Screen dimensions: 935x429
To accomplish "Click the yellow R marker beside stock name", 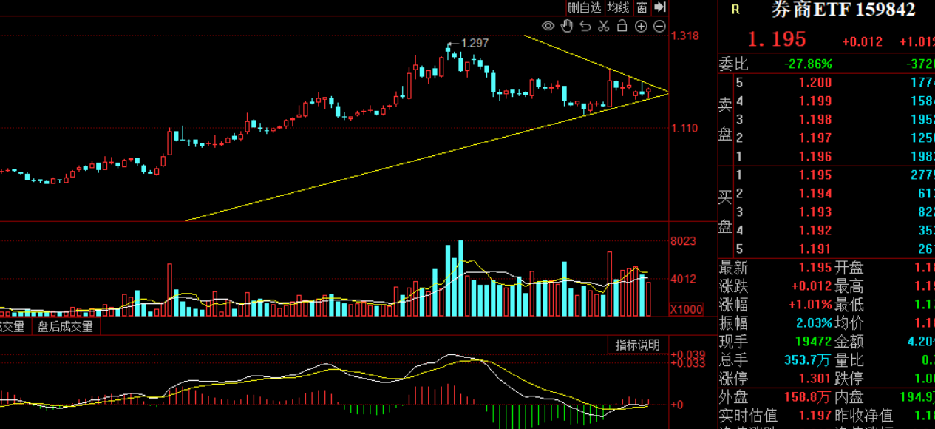I will (735, 10).
